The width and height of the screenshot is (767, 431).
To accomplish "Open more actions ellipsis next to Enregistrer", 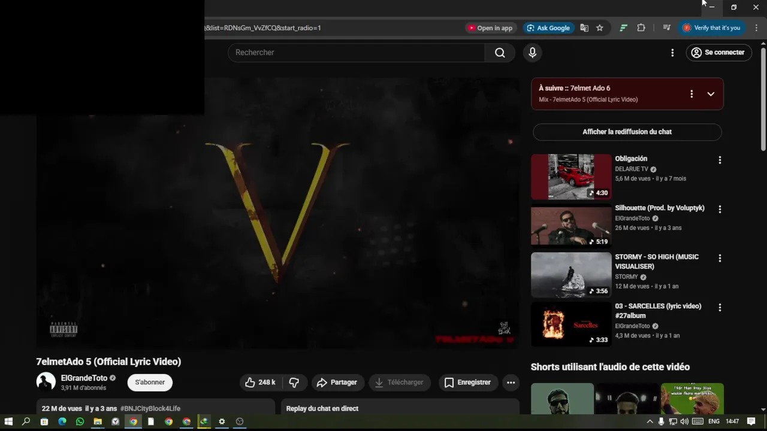I will pyautogui.click(x=511, y=383).
